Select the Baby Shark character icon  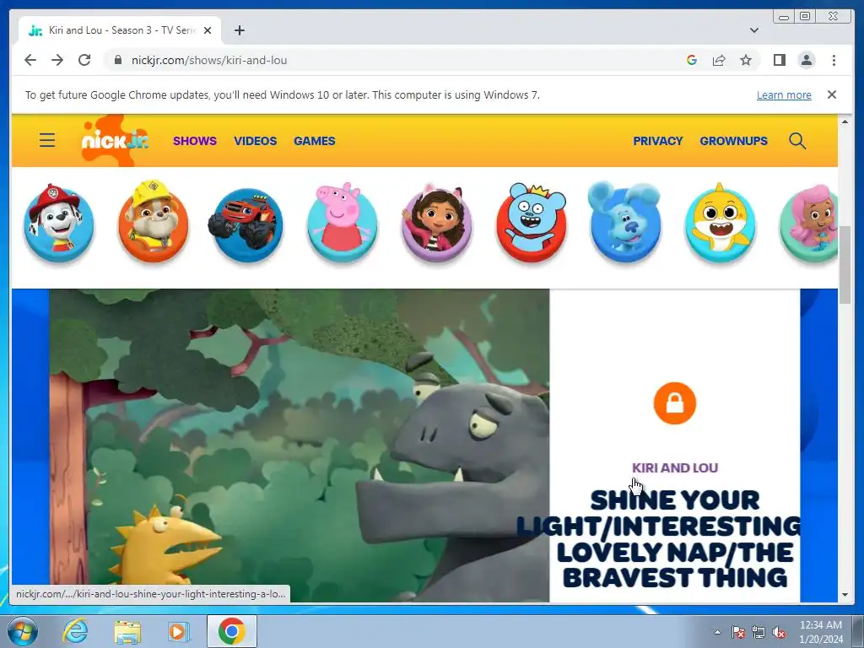(720, 223)
